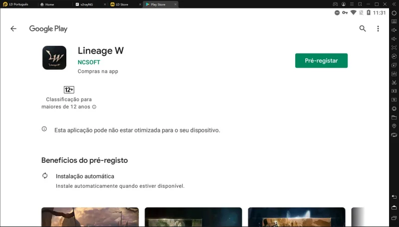
Task: Click Android home button in sidebar
Action: (394, 208)
